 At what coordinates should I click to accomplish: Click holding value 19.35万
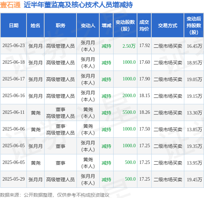194,146
